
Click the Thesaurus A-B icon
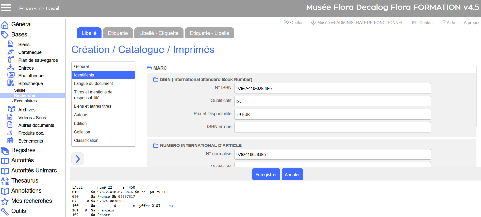point(5,181)
